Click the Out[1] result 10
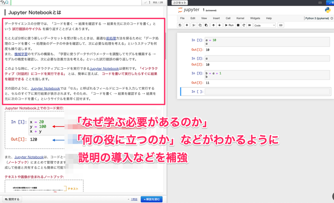This screenshot has height=203, width=334. (x=208, y=50)
